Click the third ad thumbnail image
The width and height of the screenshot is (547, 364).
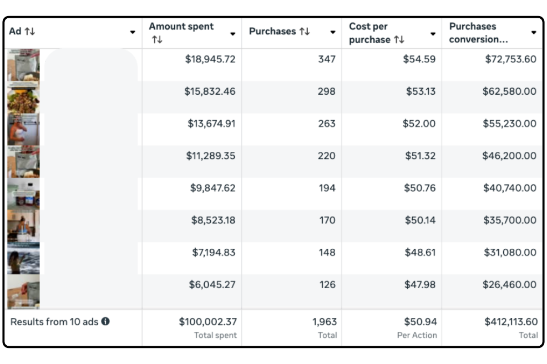23,130
